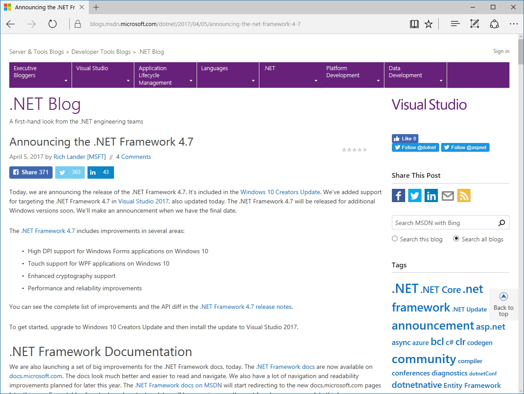This screenshot has height=394, width=524.
Task: Open Windows 10 Creators Update link
Action: pyautogui.click(x=280, y=192)
